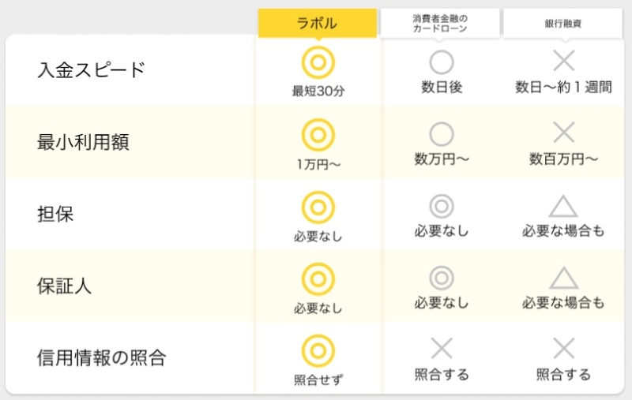632x400 pixels.
Task: Click the X icon above 数日〜約1週間
Action: click(x=563, y=61)
